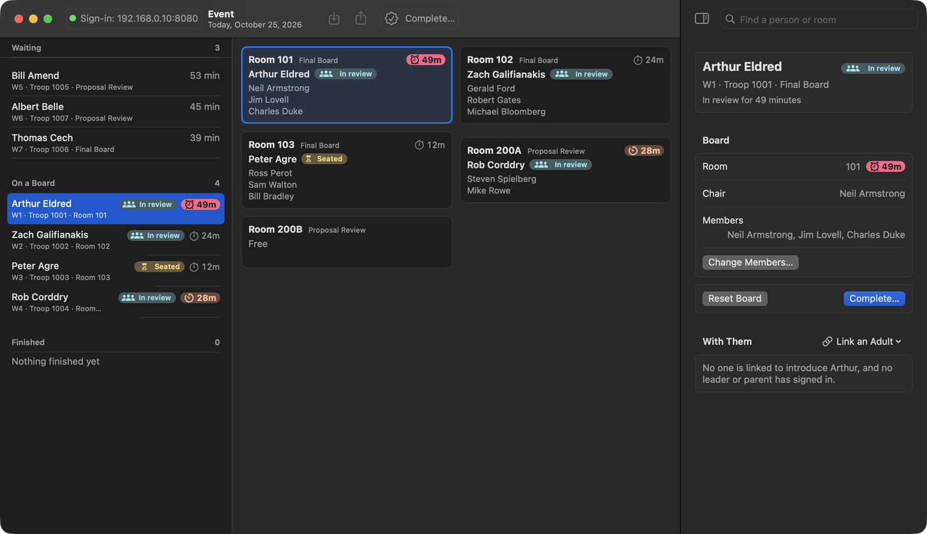The image size is (927, 534).
Task: Open the Link an Adult dropdown
Action: coord(862,341)
